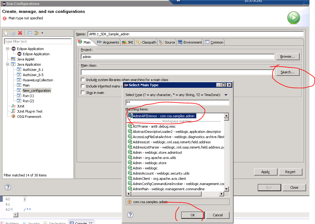Screen dimensions: 315x224
Task: Open the Classpath tab
Action: pyautogui.click(x=146, y=42)
